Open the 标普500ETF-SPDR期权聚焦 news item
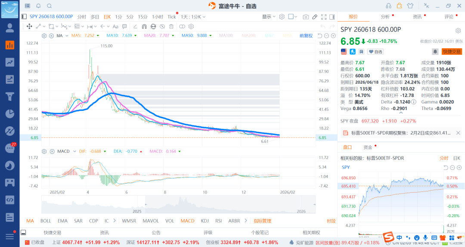Viewport: 465px width, 247px height. pos(400,133)
